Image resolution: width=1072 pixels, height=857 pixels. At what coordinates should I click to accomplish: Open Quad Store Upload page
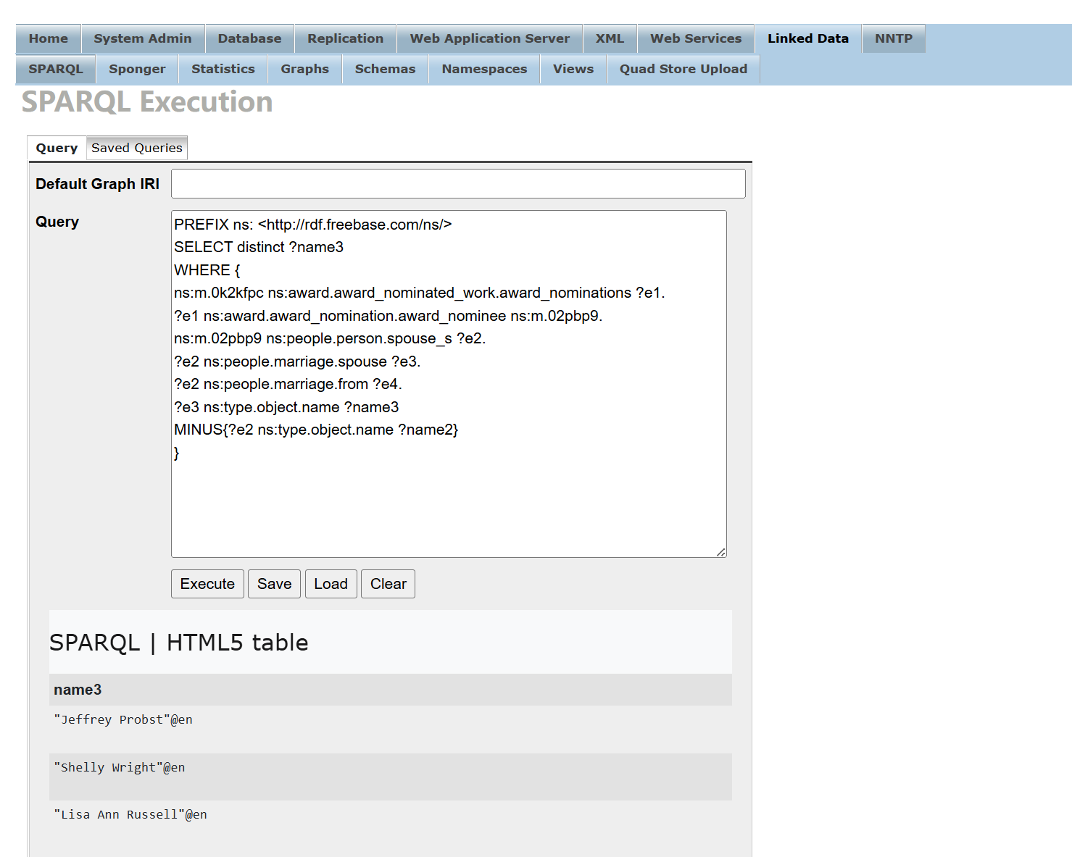click(x=683, y=69)
